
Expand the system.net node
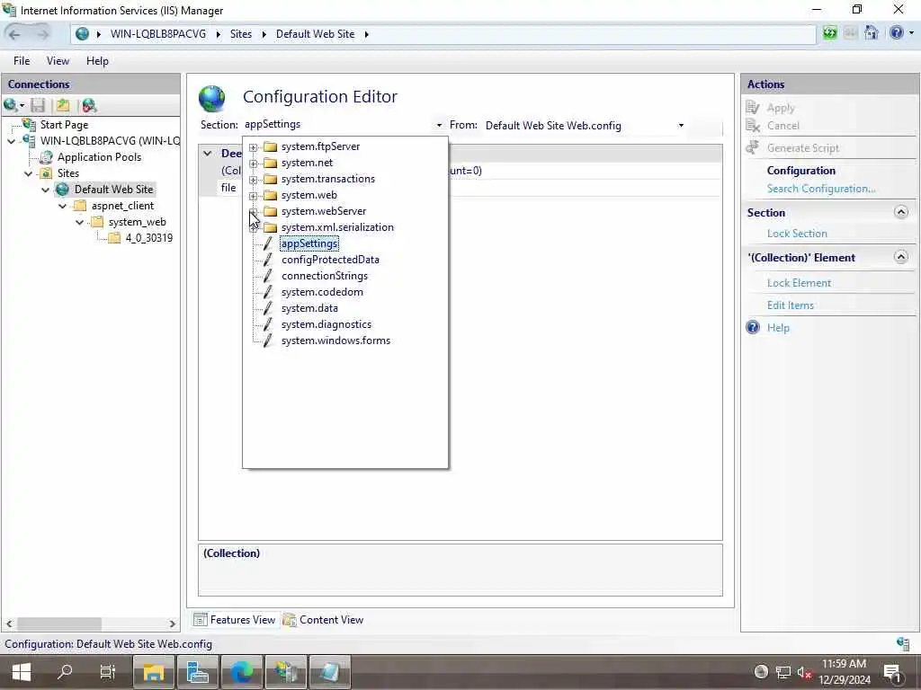click(x=253, y=164)
